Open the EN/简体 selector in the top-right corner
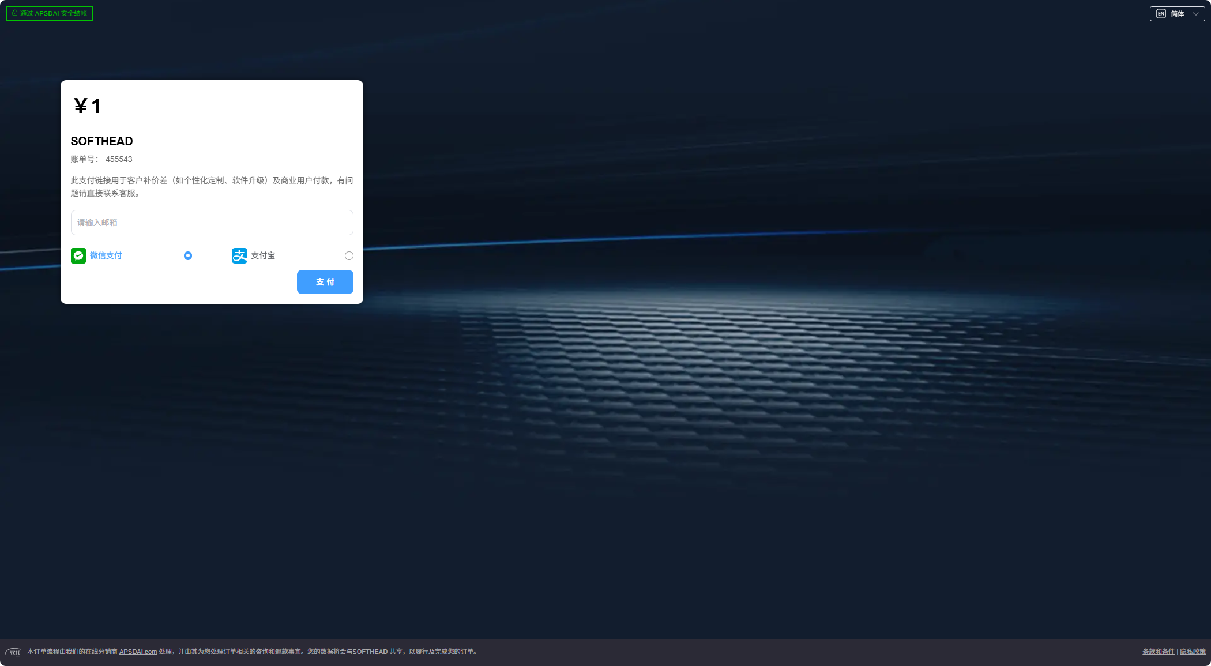 click(1176, 13)
